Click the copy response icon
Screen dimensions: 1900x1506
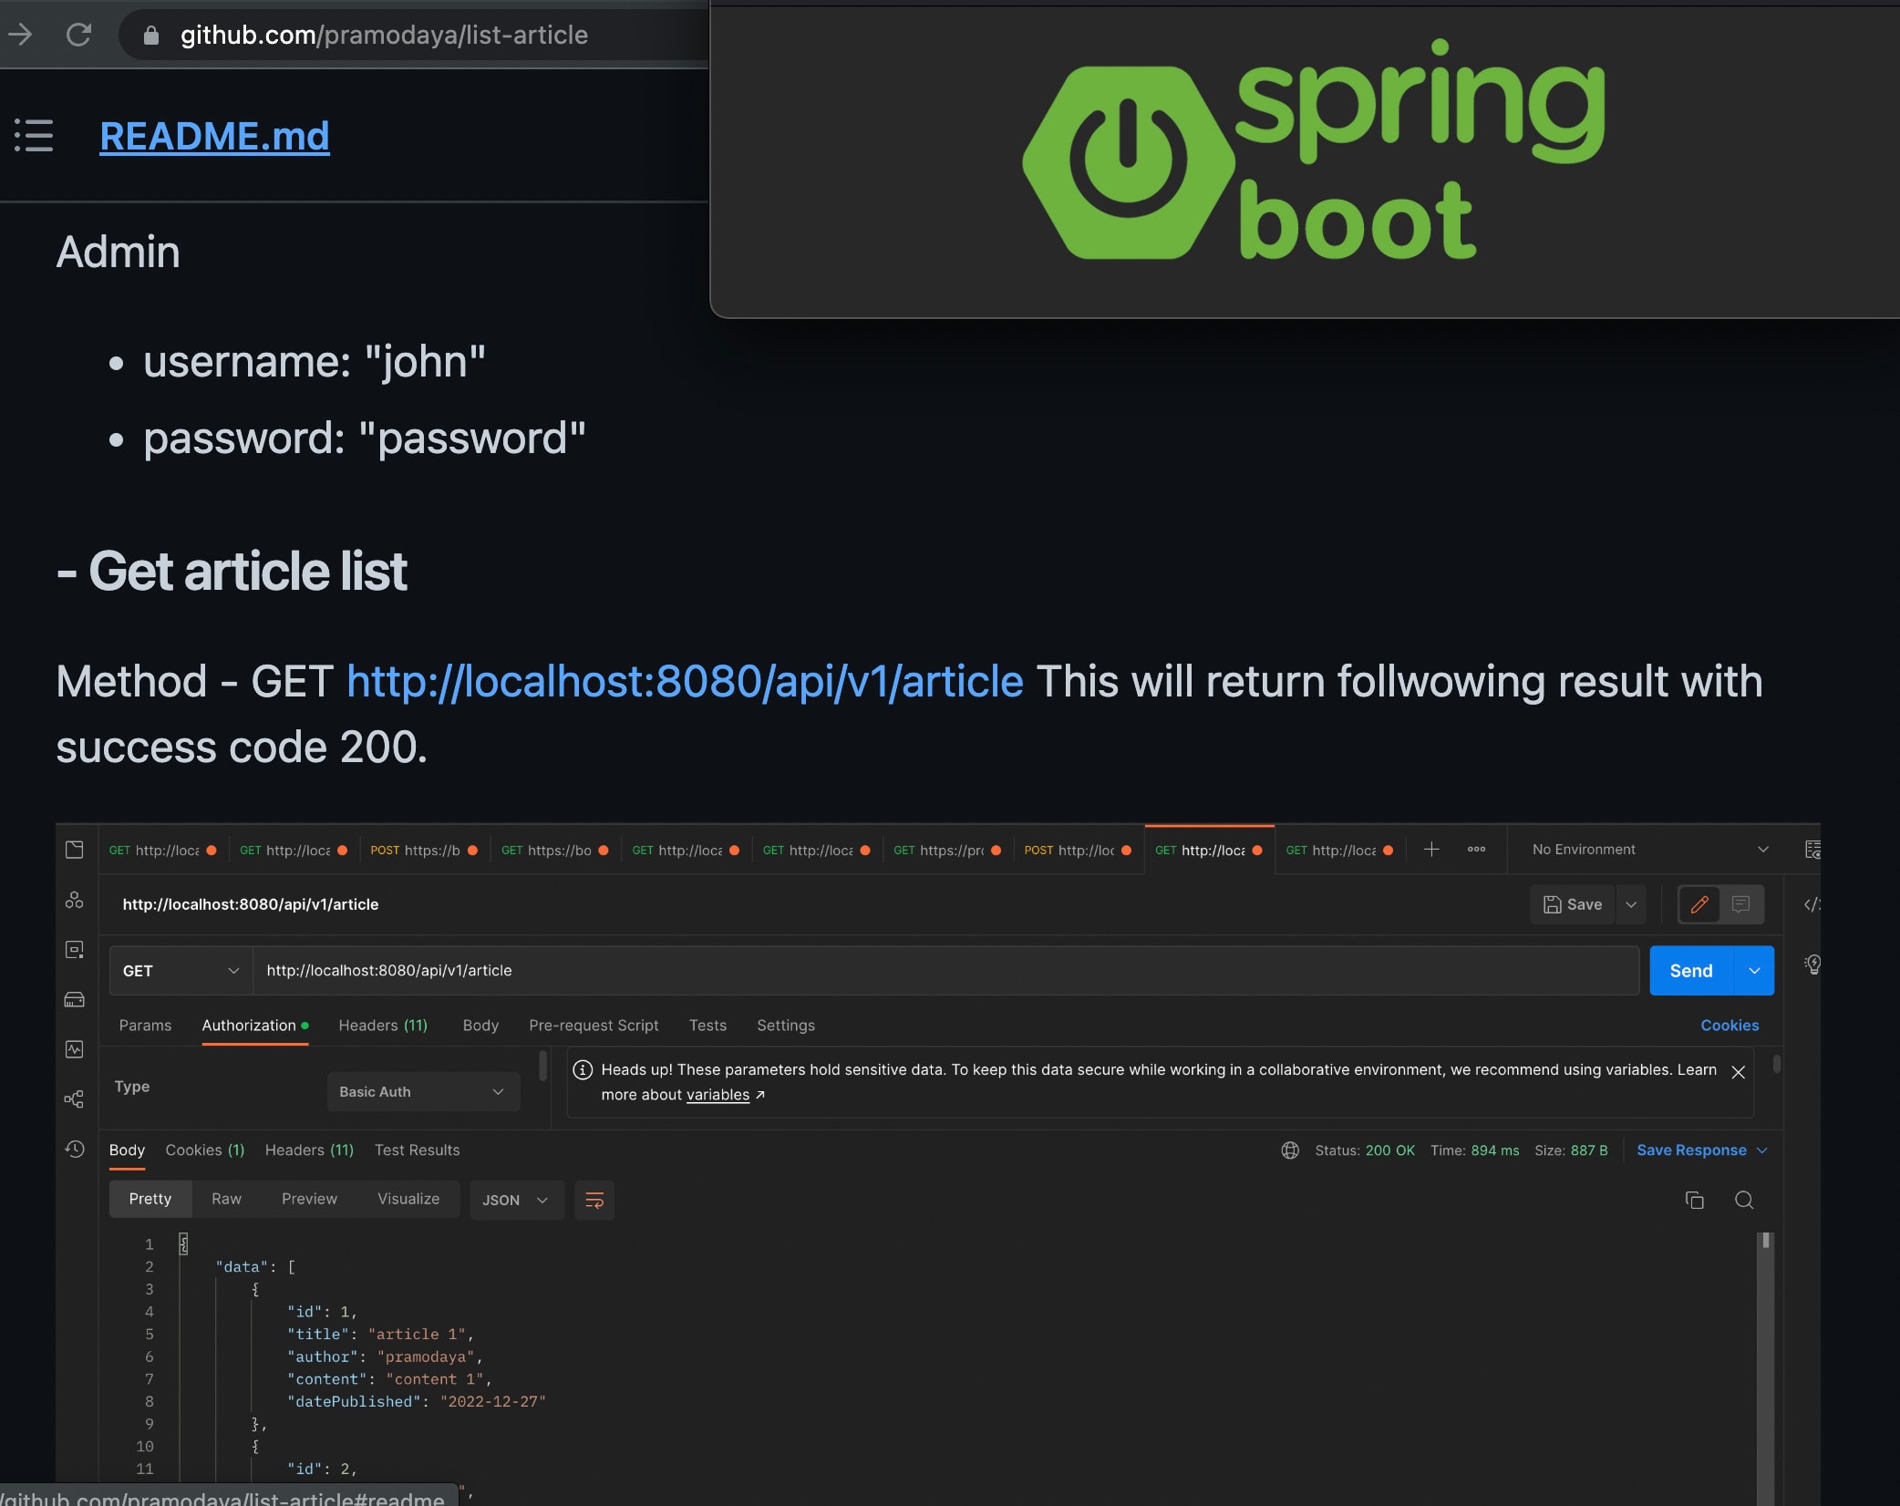point(1694,1200)
